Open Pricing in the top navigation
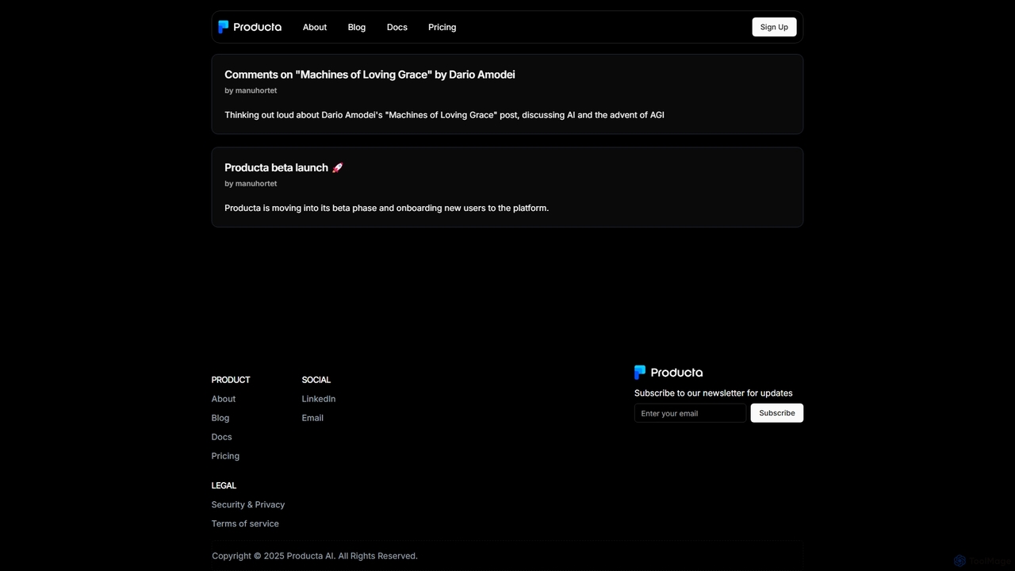 tap(442, 27)
